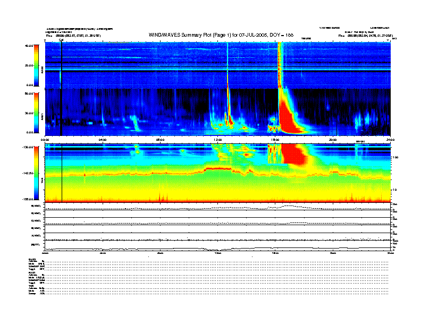Click the RAD2 intensity color bar
Image resolution: width=421 pixels, height=325 pixels.
pos(36,65)
